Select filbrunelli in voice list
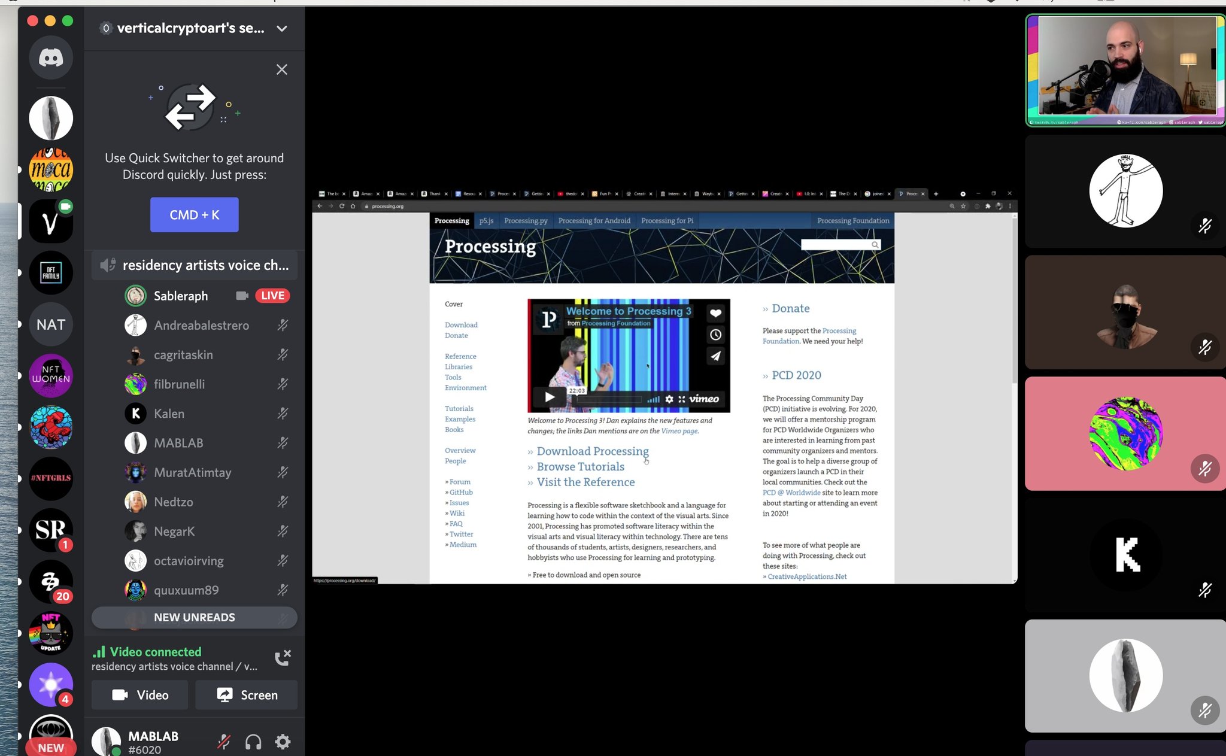Viewport: 1226px width, 756px height. pos(179,384)
